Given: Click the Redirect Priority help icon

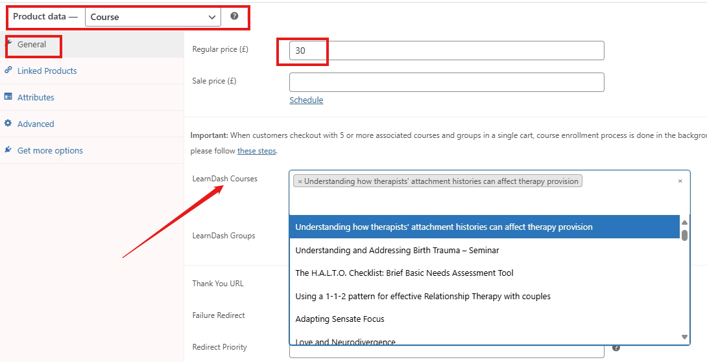Looking at the screenshot, I should [x=616, y=348].
